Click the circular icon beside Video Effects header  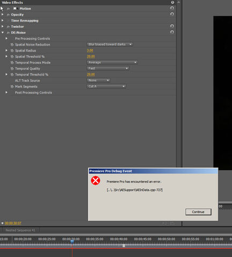tap(172, 2)
